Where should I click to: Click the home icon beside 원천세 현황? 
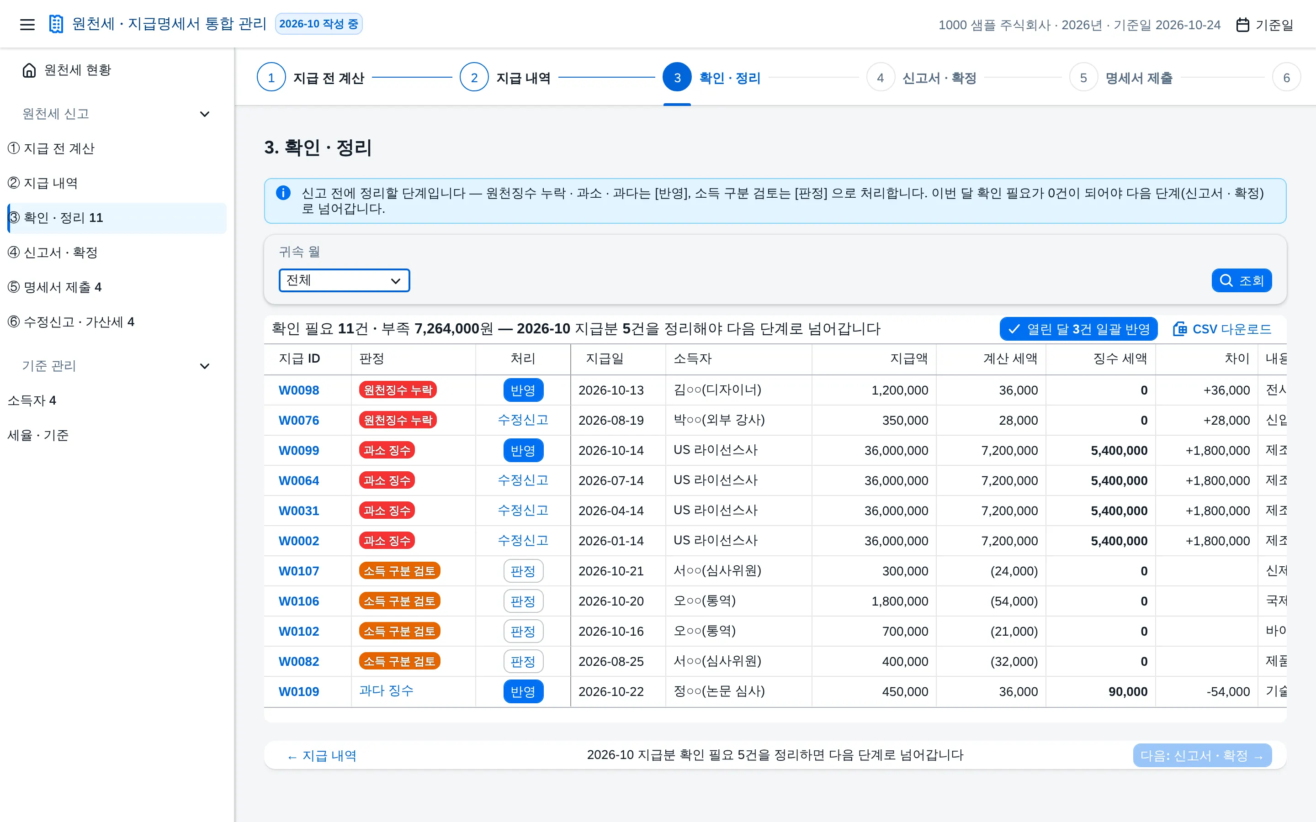coord(29,70)
